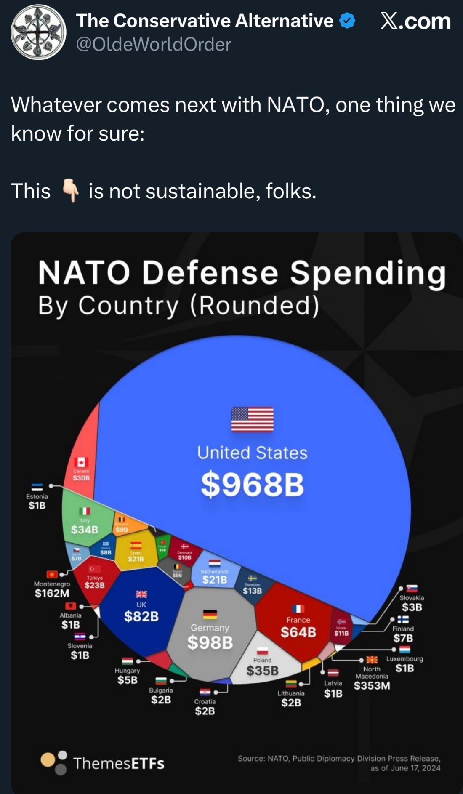Image resolution: width=463 pixels, height=794 pixels.
Task: Click the France flag in chart
Action: tap(298, 608)
